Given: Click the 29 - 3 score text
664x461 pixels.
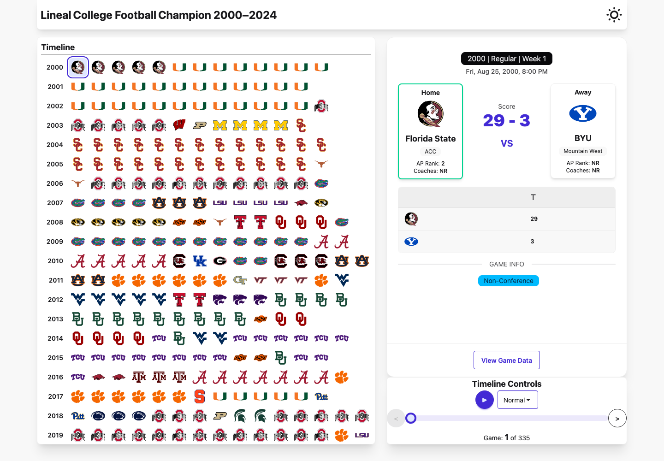Looking at the screenshot, I should (x=507, y=121).
